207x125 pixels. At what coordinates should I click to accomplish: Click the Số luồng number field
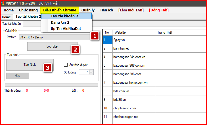click(84, 72)
